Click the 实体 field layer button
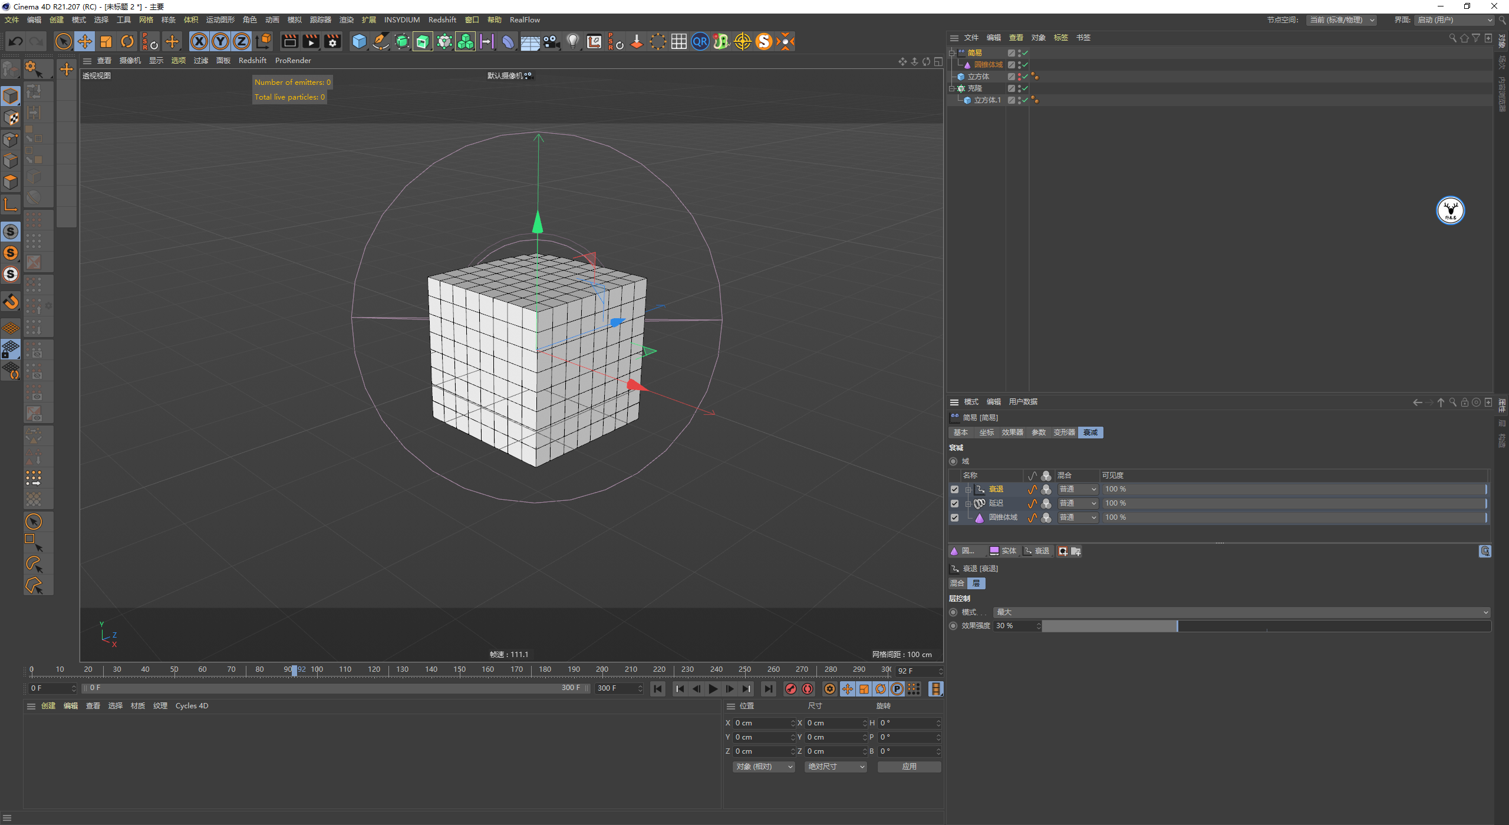 tap(1003, 551)
